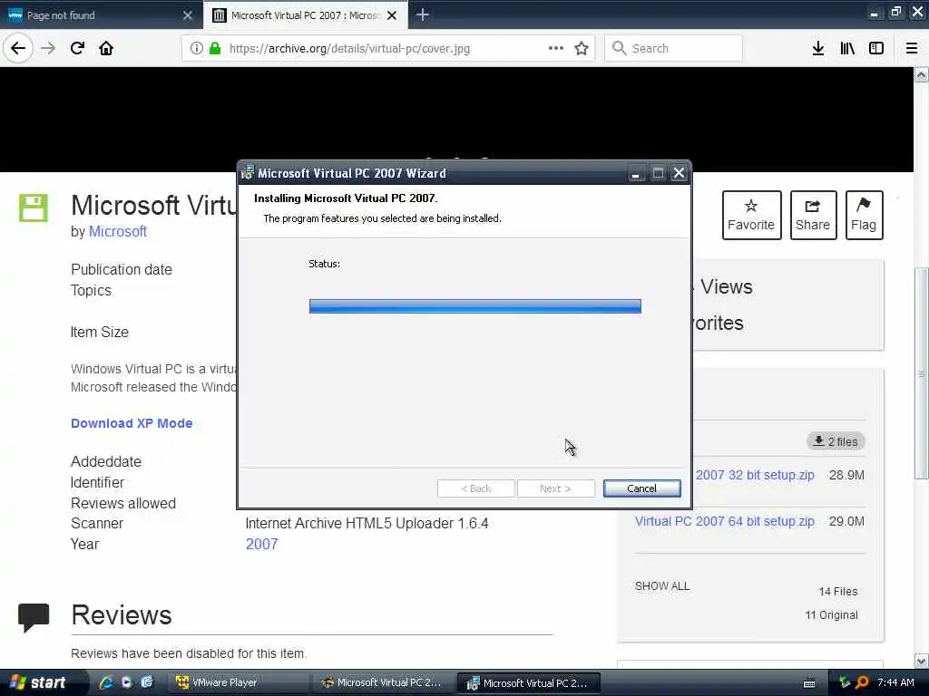This screenshot has width=929, height=696.
Task: Focus the browser Search box
Action: (x=674, y=48)
